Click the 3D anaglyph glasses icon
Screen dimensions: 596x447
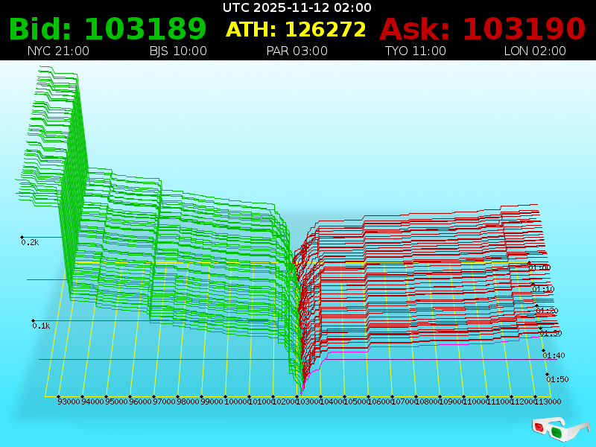pos(561,428)
